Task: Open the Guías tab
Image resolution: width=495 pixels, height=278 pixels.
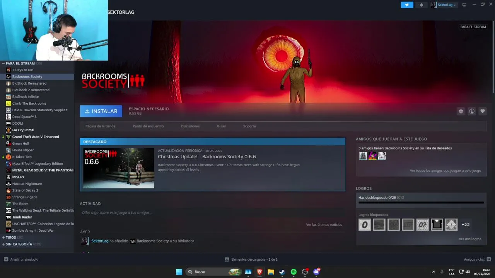Action: (x=221, y=126)
